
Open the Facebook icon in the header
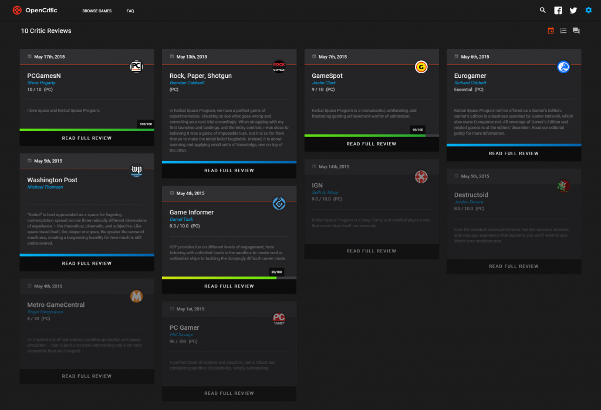(x=558, y=10)
